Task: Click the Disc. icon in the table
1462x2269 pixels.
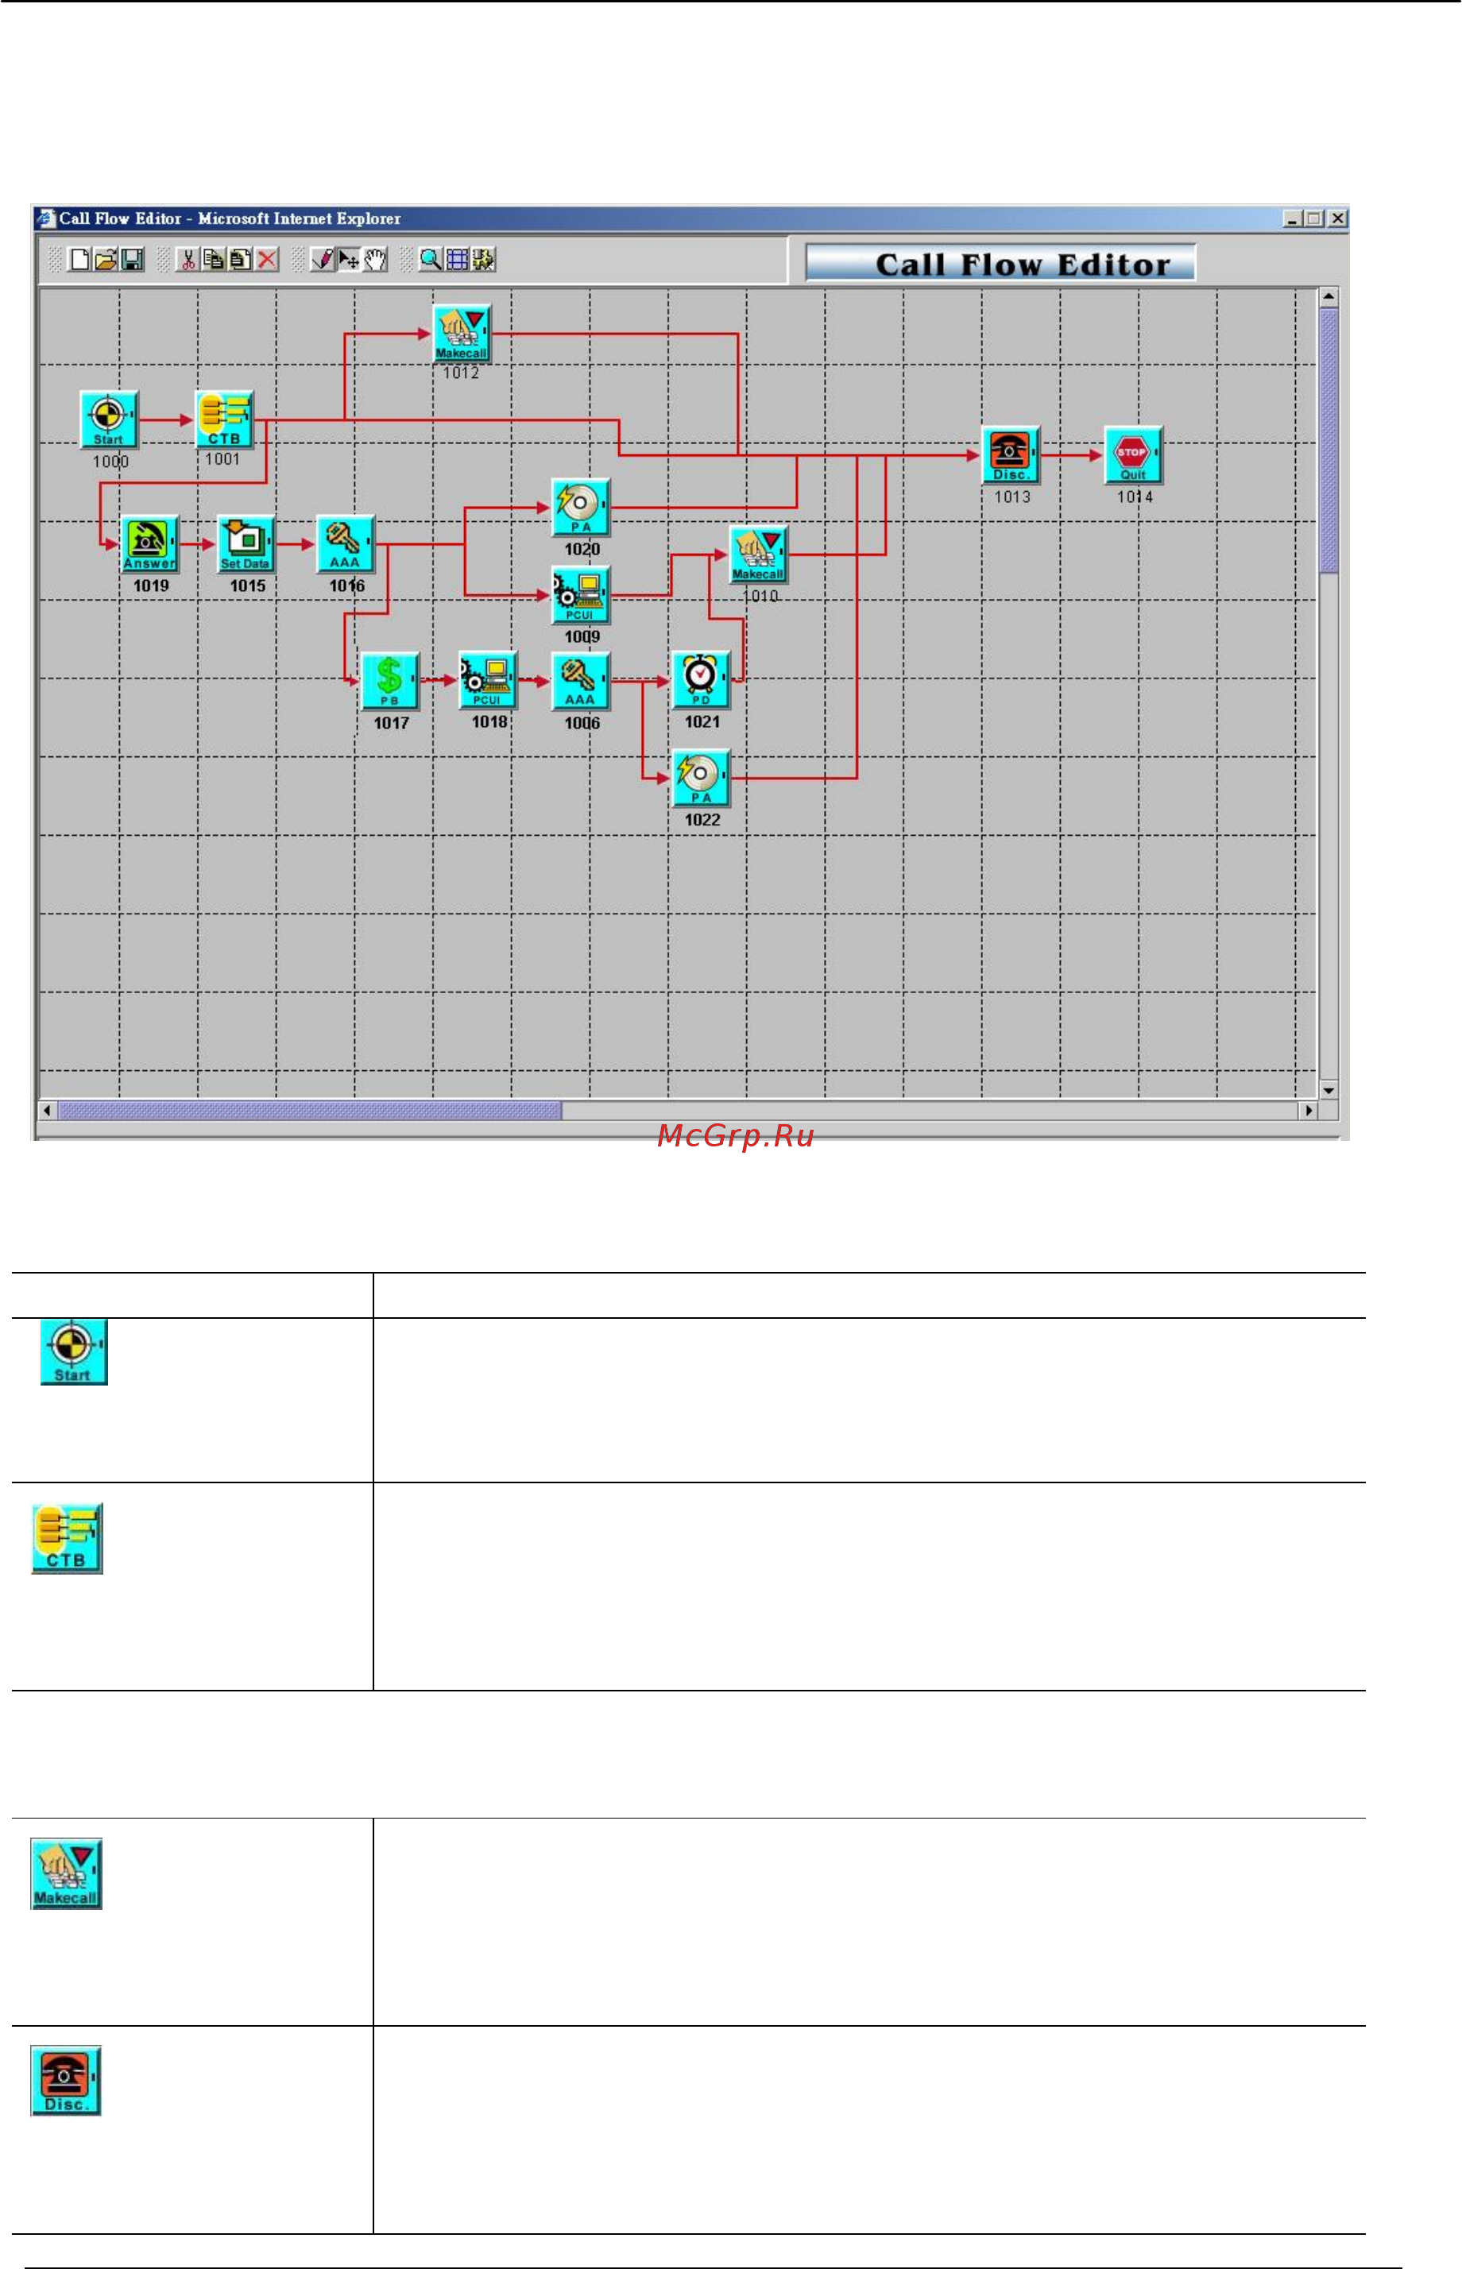Action: click(65, 2080)
